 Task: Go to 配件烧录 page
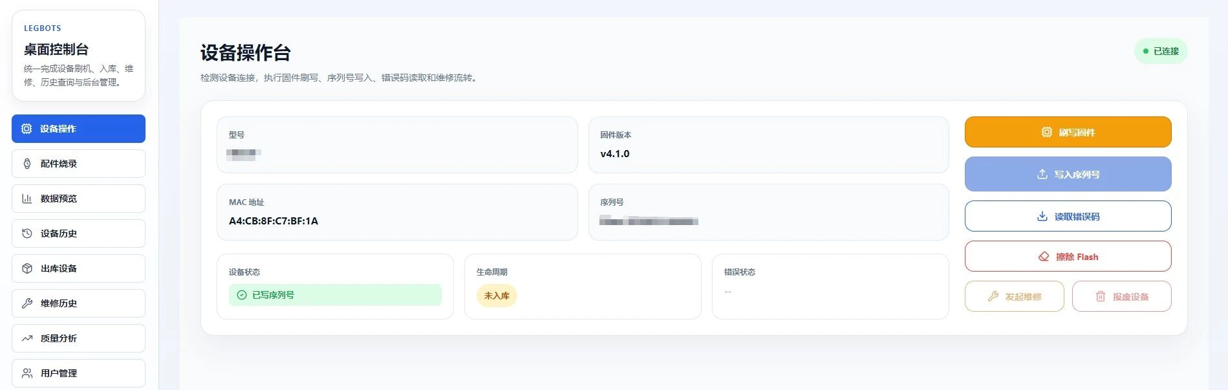(x=78, y=164)
